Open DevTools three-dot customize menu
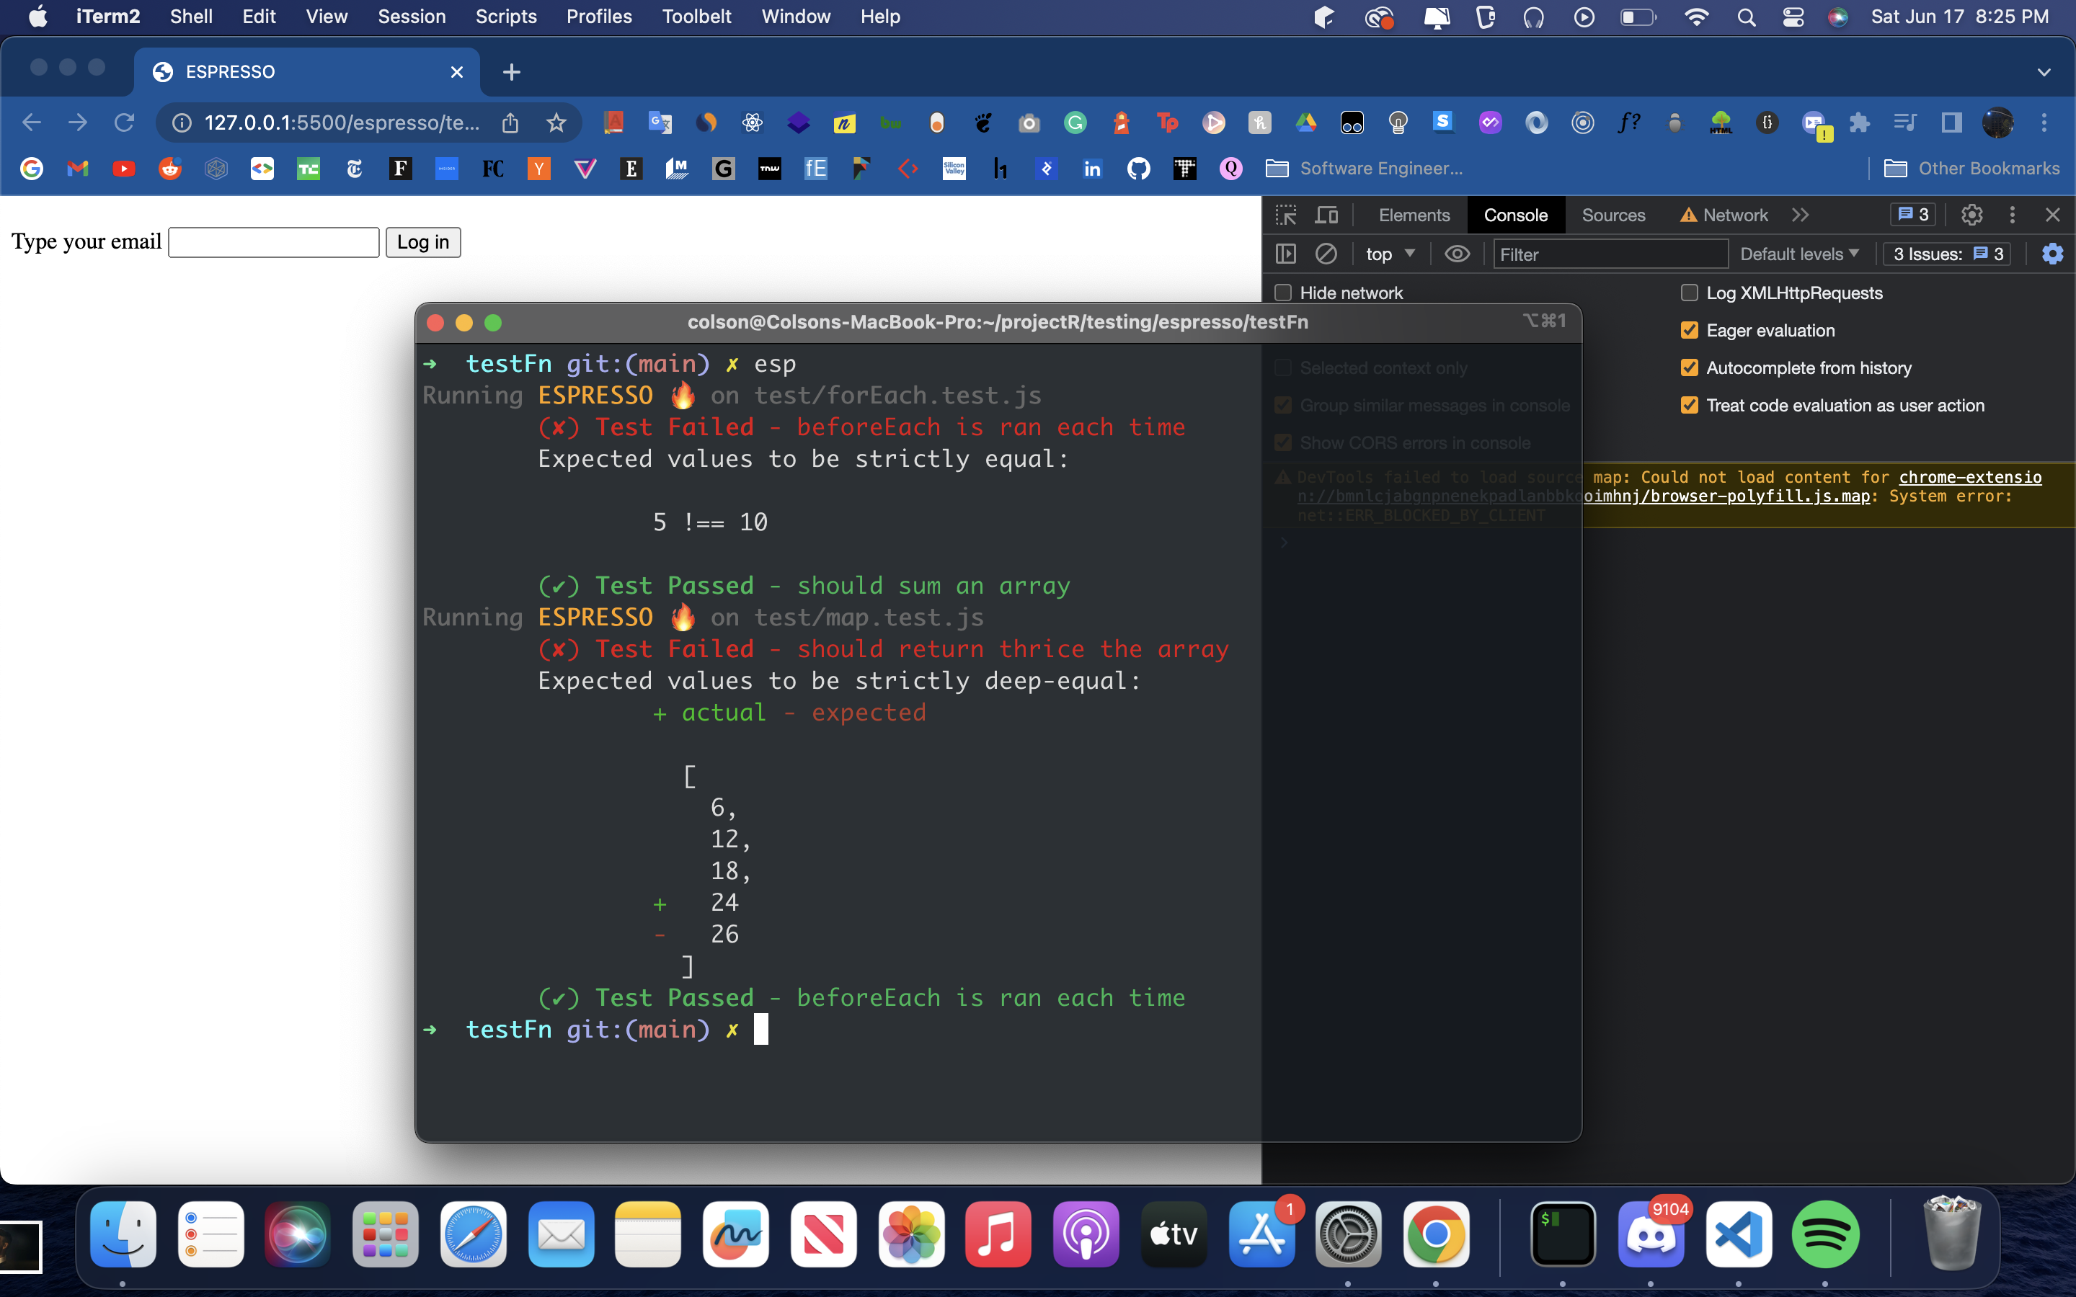 (x=2013, y=215)
